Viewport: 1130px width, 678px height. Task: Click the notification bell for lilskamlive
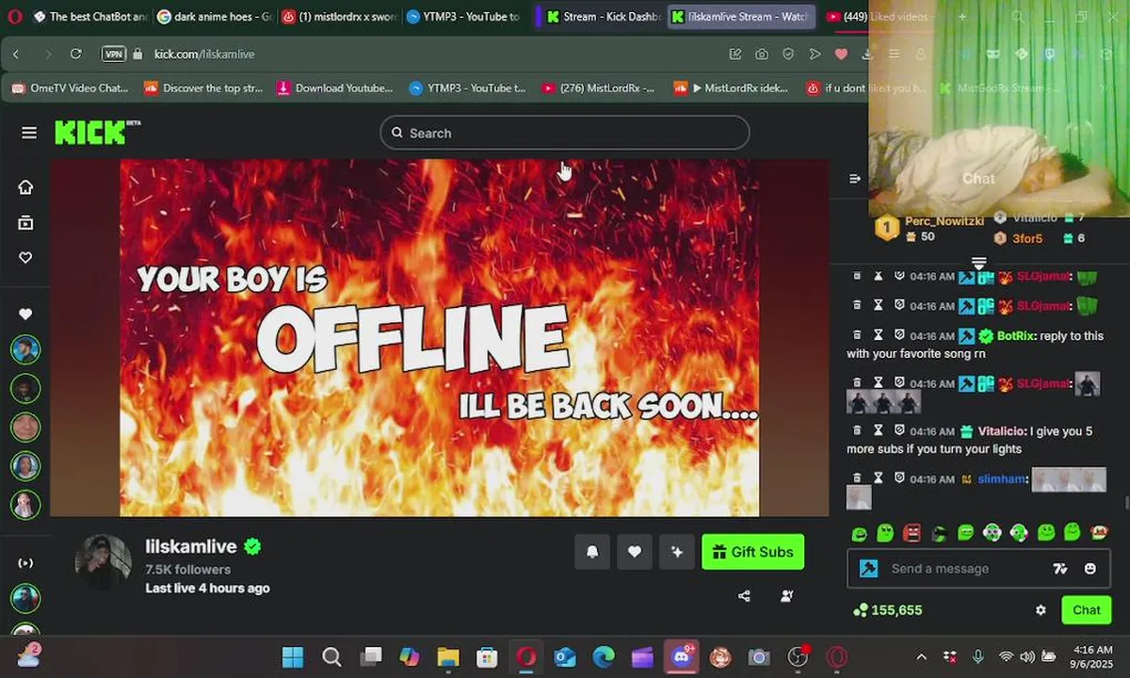pyautogui.click(x=592, y=552)
